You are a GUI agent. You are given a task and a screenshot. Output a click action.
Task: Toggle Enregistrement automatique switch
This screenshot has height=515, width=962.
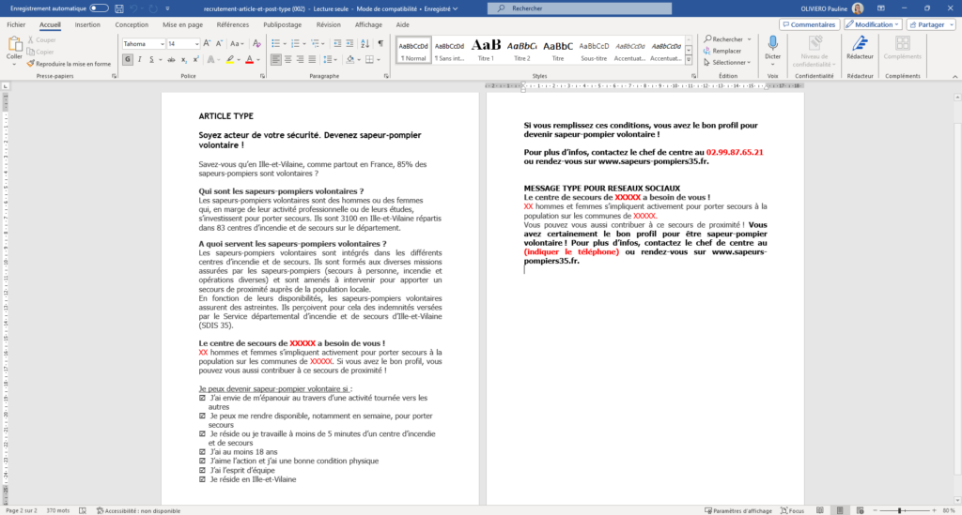click(x=99, y=8)
